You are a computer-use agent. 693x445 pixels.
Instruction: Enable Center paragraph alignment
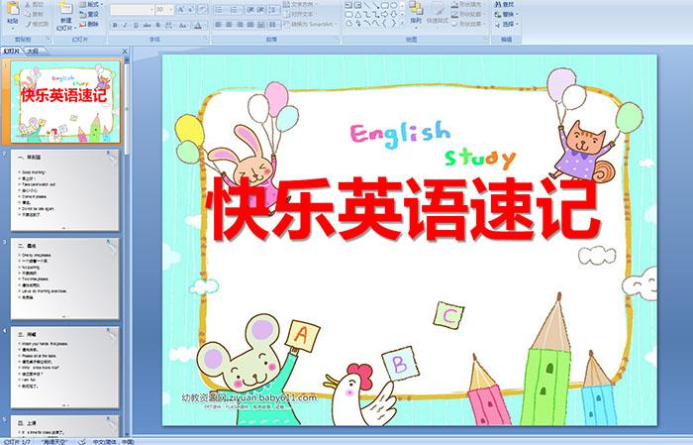(229, 25)
